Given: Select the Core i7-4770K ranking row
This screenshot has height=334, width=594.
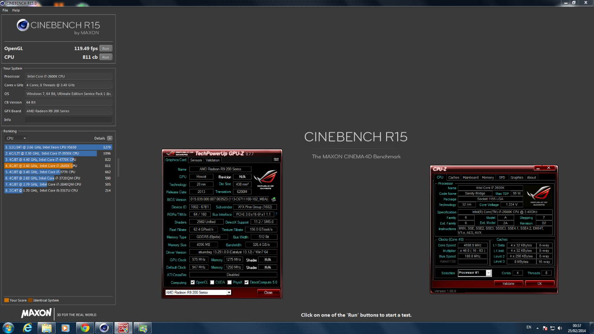Looking at the screenshot, I should tap(58, 160).
